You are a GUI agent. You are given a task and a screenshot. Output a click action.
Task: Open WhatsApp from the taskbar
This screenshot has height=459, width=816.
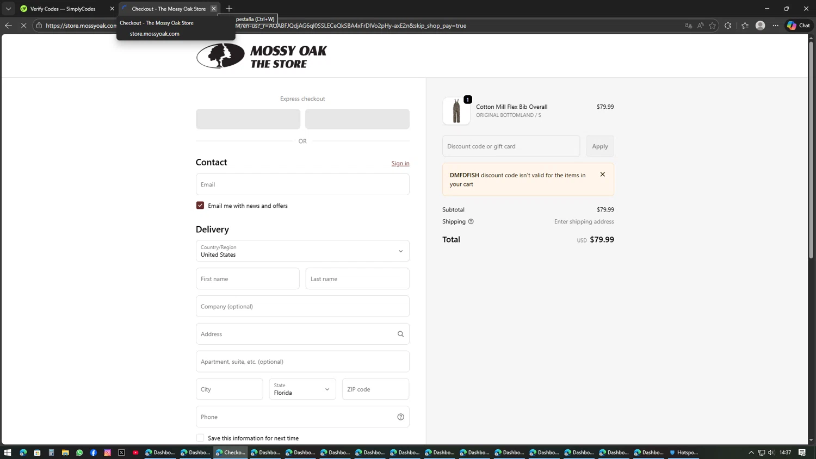point(79,452)
